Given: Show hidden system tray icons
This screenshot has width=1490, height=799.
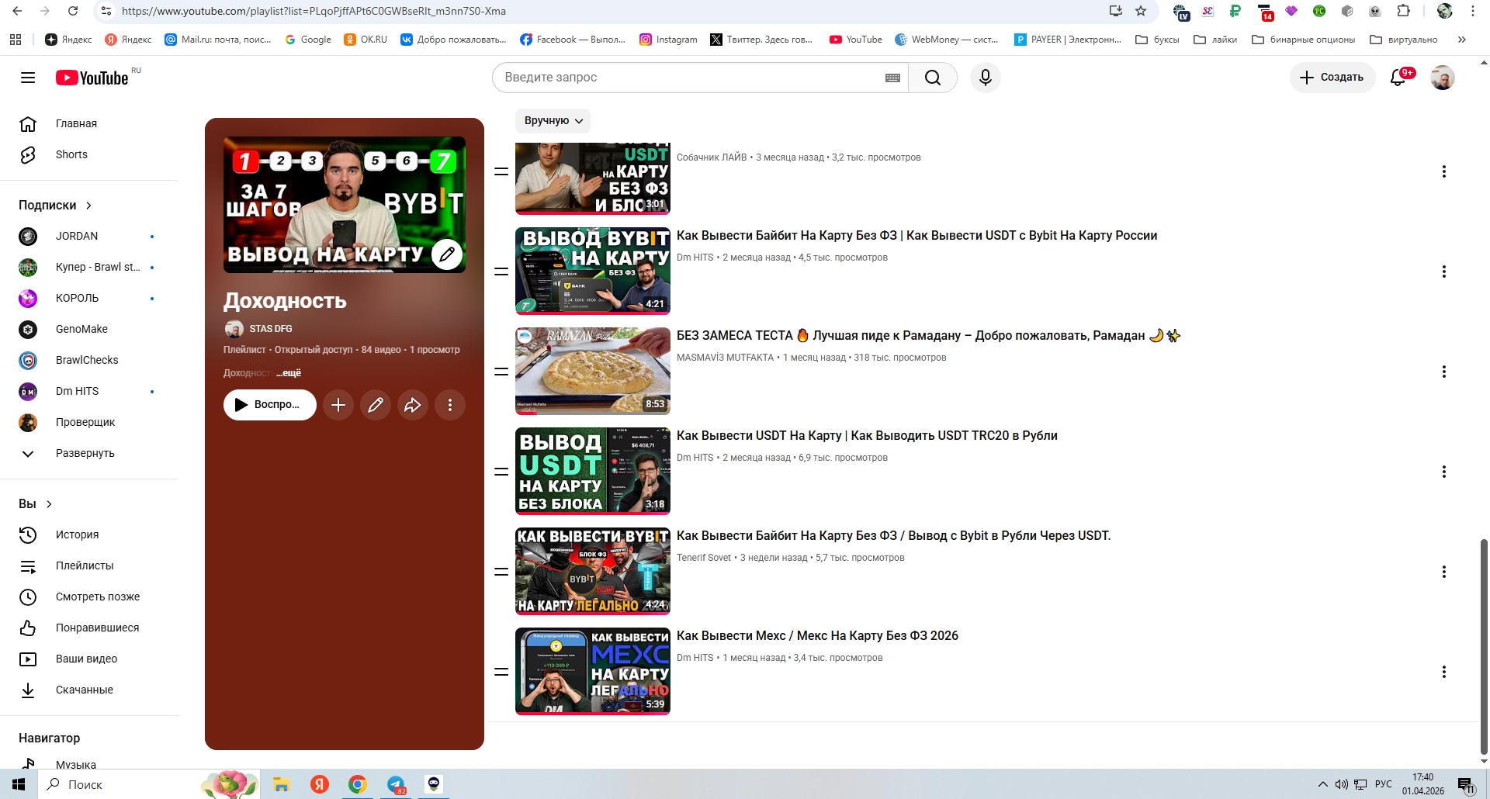Looking at the screenshot, I should pyautogui.click(x=1323, y=784).
